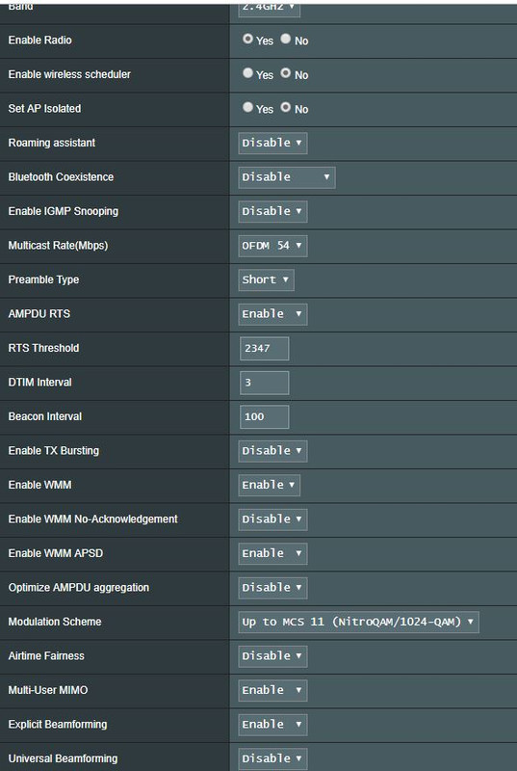Open the AMPDU RTS dropdown
This screenshot has width=517, height=771.
click(272, 314)
